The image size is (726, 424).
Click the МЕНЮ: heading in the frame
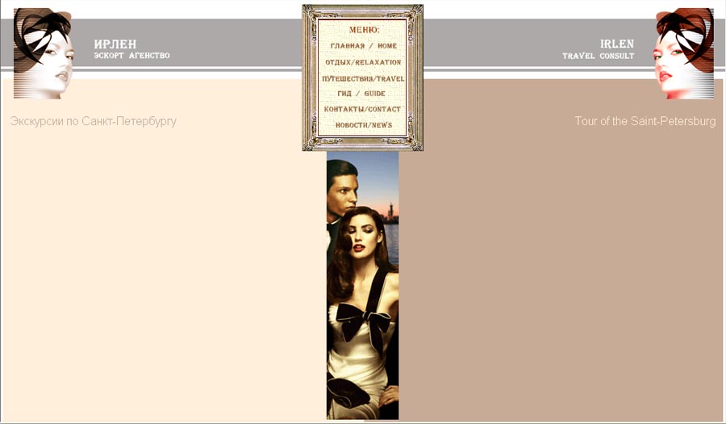364,30
